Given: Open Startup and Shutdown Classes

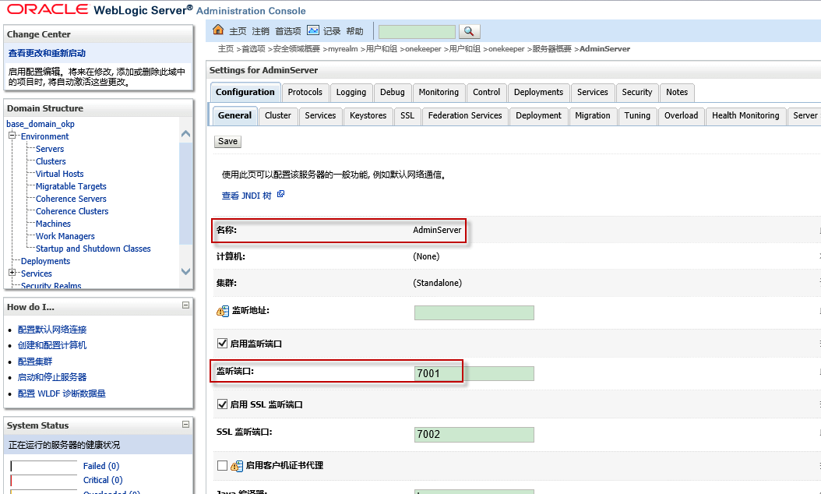Looking at the screenshot, I should [x=93, y=249].
